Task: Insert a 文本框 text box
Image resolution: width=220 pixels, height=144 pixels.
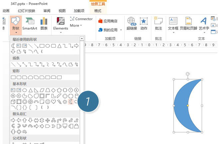Action: tap(173, 24)
